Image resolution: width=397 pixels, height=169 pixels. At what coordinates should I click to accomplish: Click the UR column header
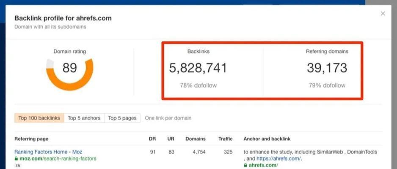coord(171,139)
